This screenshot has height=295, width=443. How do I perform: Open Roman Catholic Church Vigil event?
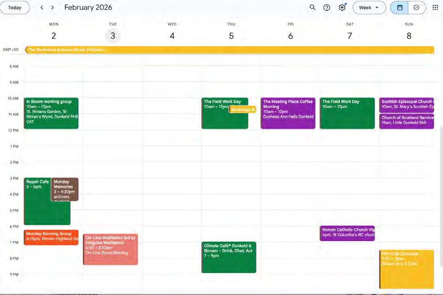point(347,233)
